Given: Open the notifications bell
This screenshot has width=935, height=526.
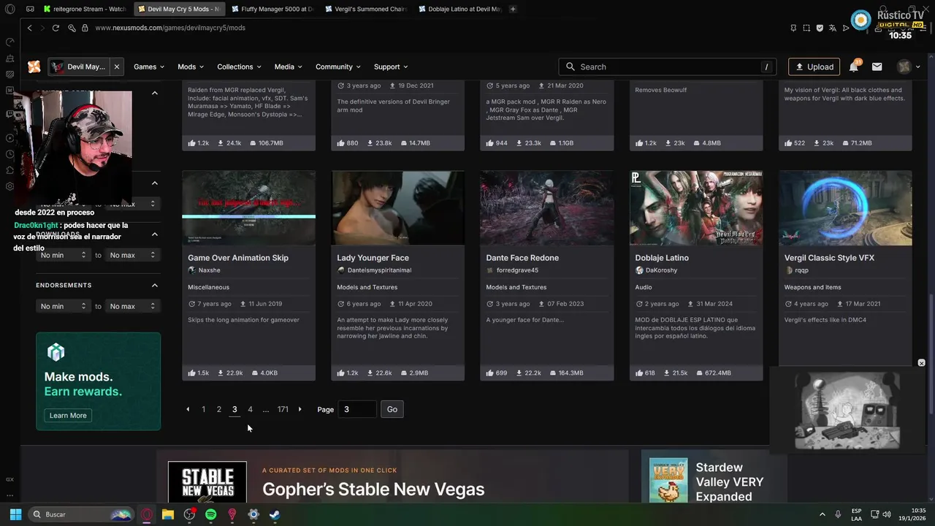Looking at the screenshot, I should [853, 66].
